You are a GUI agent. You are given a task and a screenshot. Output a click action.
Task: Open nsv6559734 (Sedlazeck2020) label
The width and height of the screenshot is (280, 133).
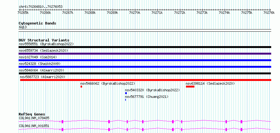coord(43,51)
